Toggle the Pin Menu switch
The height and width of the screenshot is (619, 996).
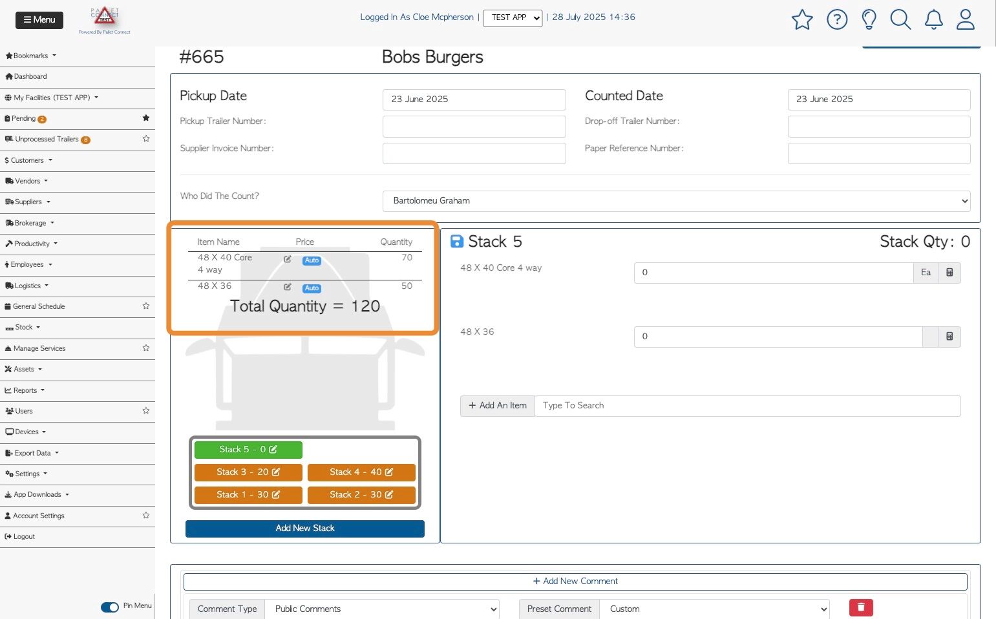[x=110, y=607]
